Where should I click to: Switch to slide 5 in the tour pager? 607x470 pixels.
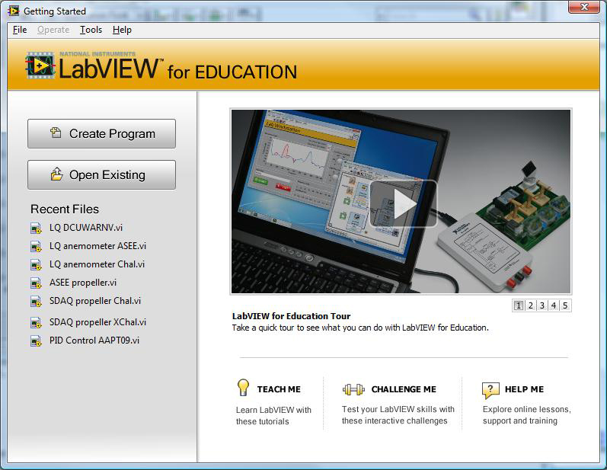[565, 305]
